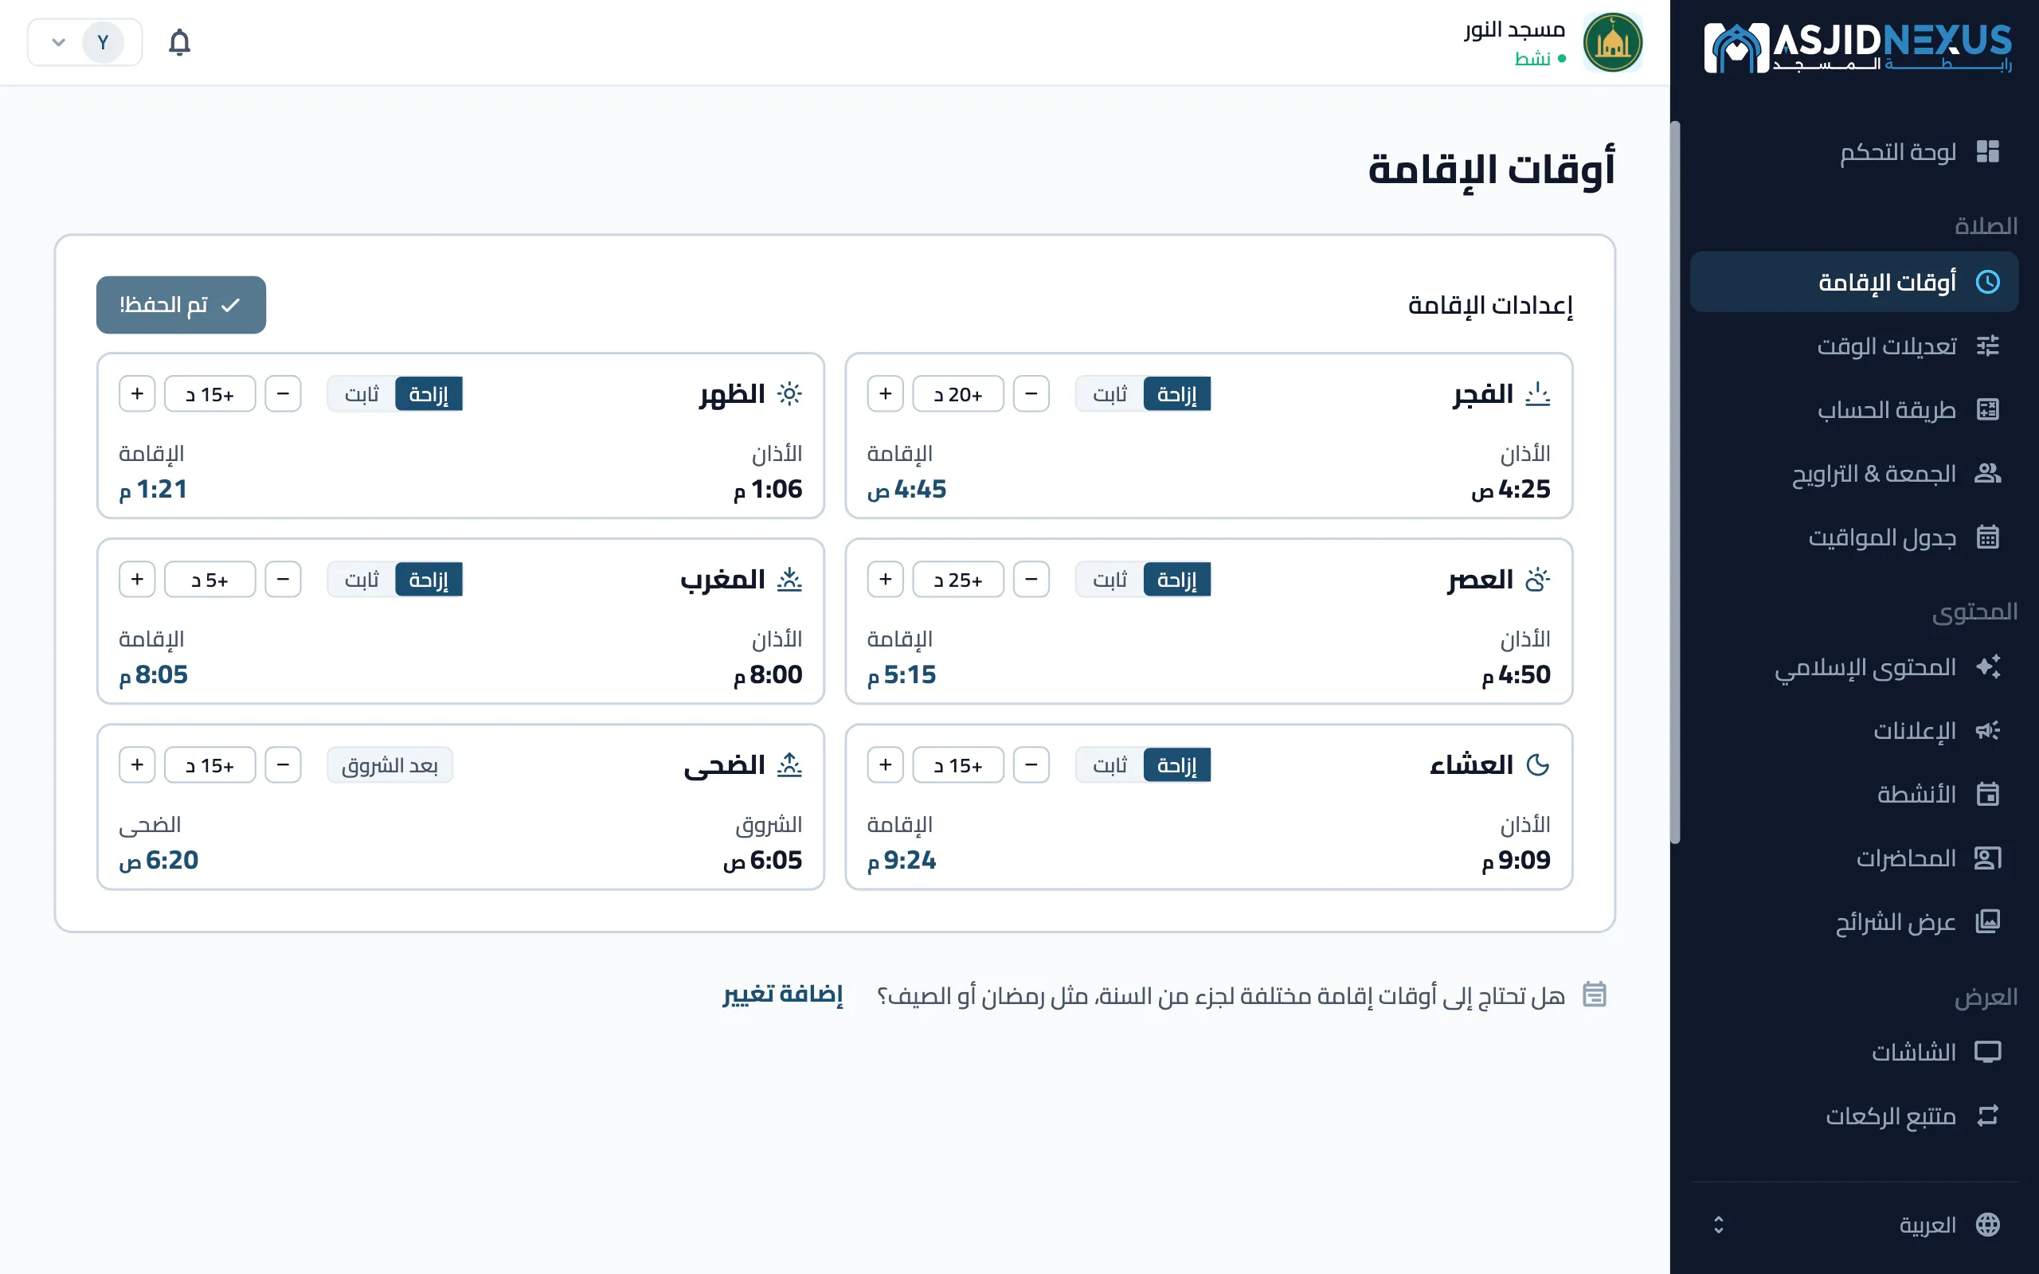Image resolution: width=2039 pixels, height=1274 pixels.
Task: Click the المغرب offset field showing +5
Action: click(209, 580)
